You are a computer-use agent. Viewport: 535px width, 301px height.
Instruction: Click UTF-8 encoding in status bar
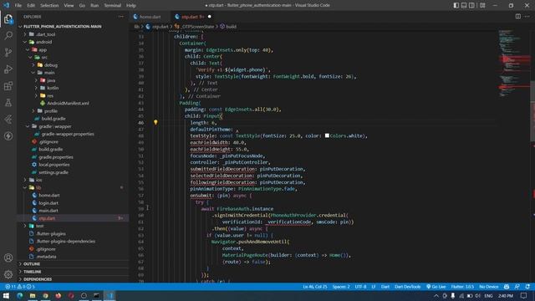(360, 287)
